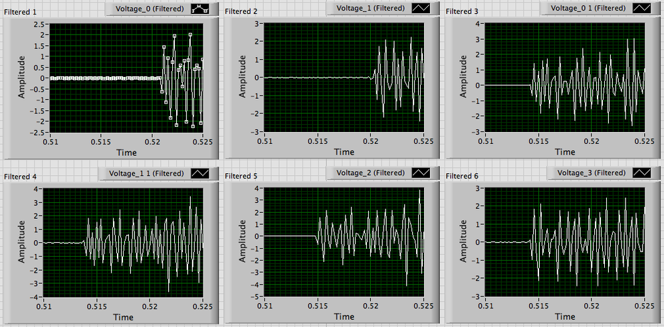Viewport: 664px width, 327px height.
Task: Click the 0.525 time end value in Filtered 1
Action: coord(202,141)
